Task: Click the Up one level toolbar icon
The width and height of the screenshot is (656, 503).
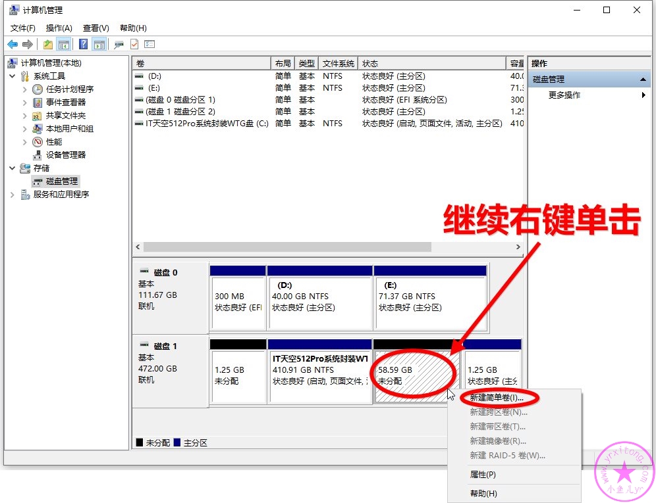Action: point(48,44)
